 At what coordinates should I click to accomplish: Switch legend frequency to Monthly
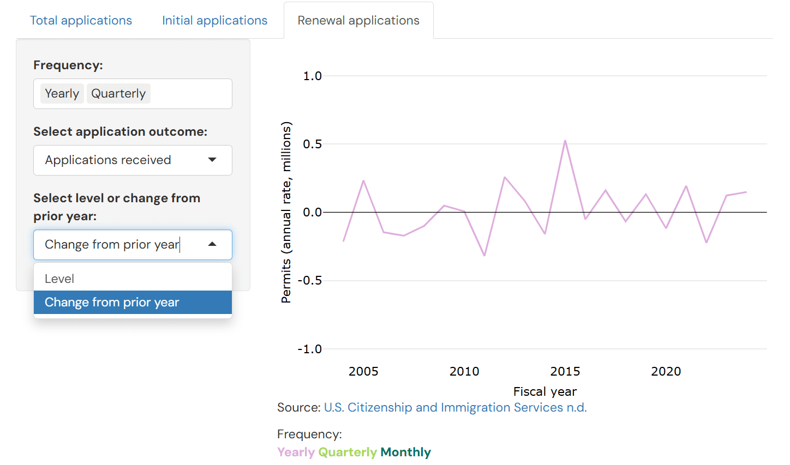click(405, 452)
